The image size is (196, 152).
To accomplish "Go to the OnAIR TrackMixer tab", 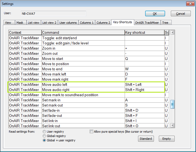I will pos(147,23).
